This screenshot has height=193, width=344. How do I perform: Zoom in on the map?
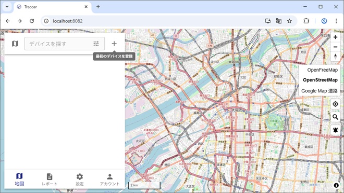click(335, 37)
